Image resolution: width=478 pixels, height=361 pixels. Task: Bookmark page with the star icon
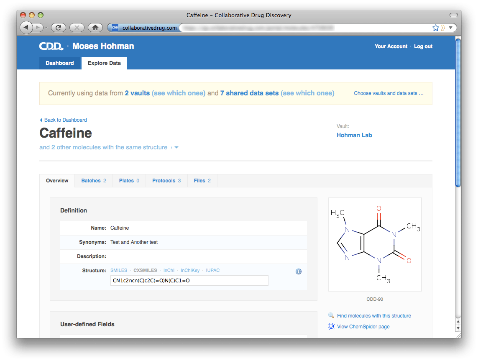pos(436,28)
